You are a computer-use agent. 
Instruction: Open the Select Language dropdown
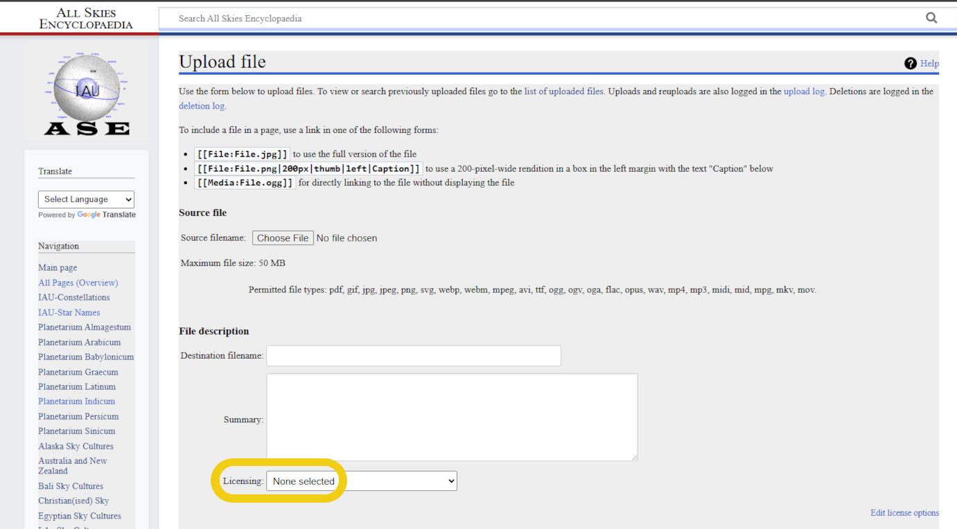[x=86, y=199]
